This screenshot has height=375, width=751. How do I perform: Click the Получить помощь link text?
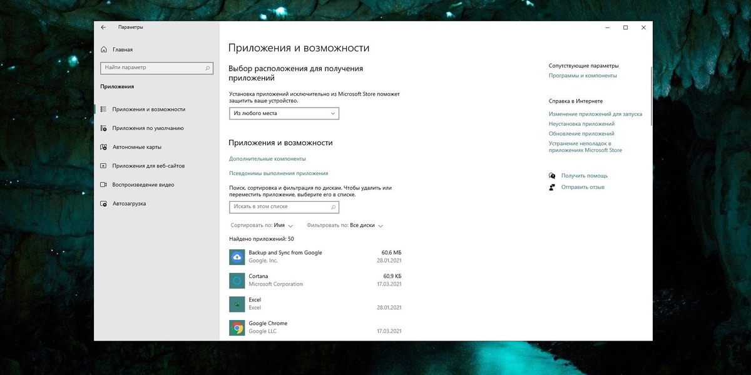click(x=585, y=176)
